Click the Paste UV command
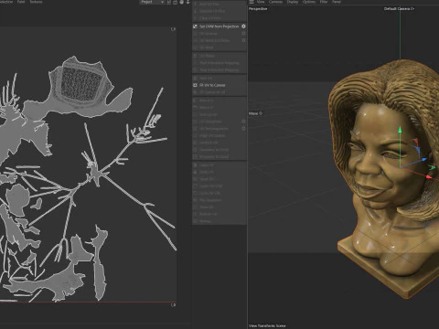 tap(207, 172)
